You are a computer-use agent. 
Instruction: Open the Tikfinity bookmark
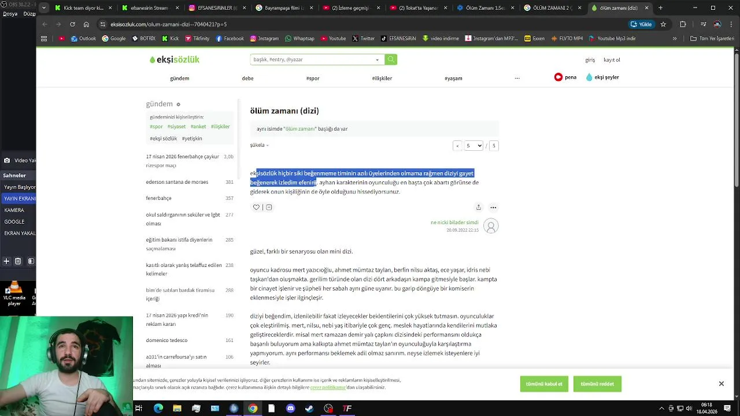click(x=197, y=39)
